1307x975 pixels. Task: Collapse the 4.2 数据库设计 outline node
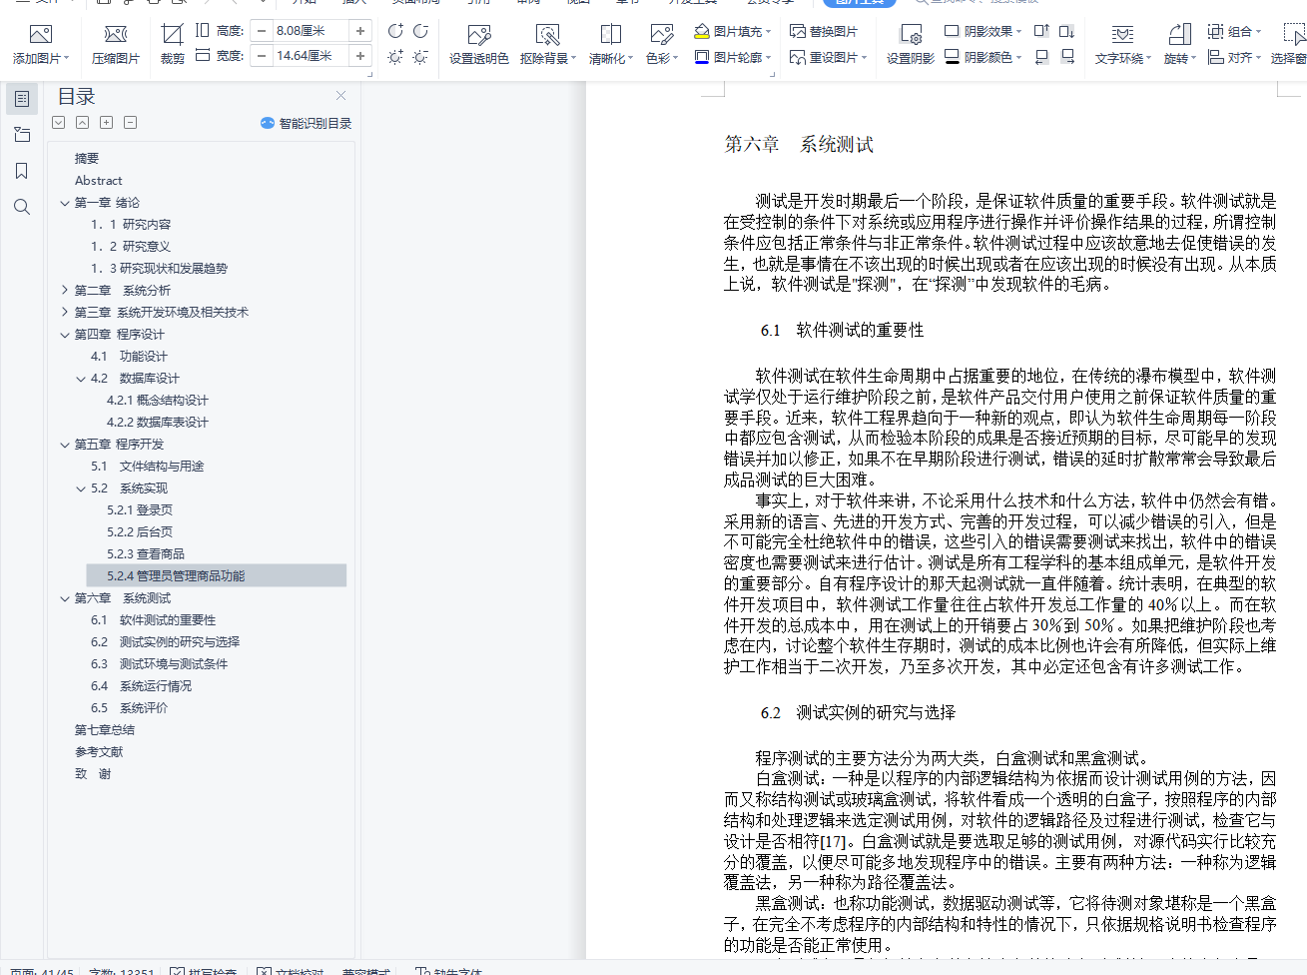pyautogui.click(x=81, y=379)
